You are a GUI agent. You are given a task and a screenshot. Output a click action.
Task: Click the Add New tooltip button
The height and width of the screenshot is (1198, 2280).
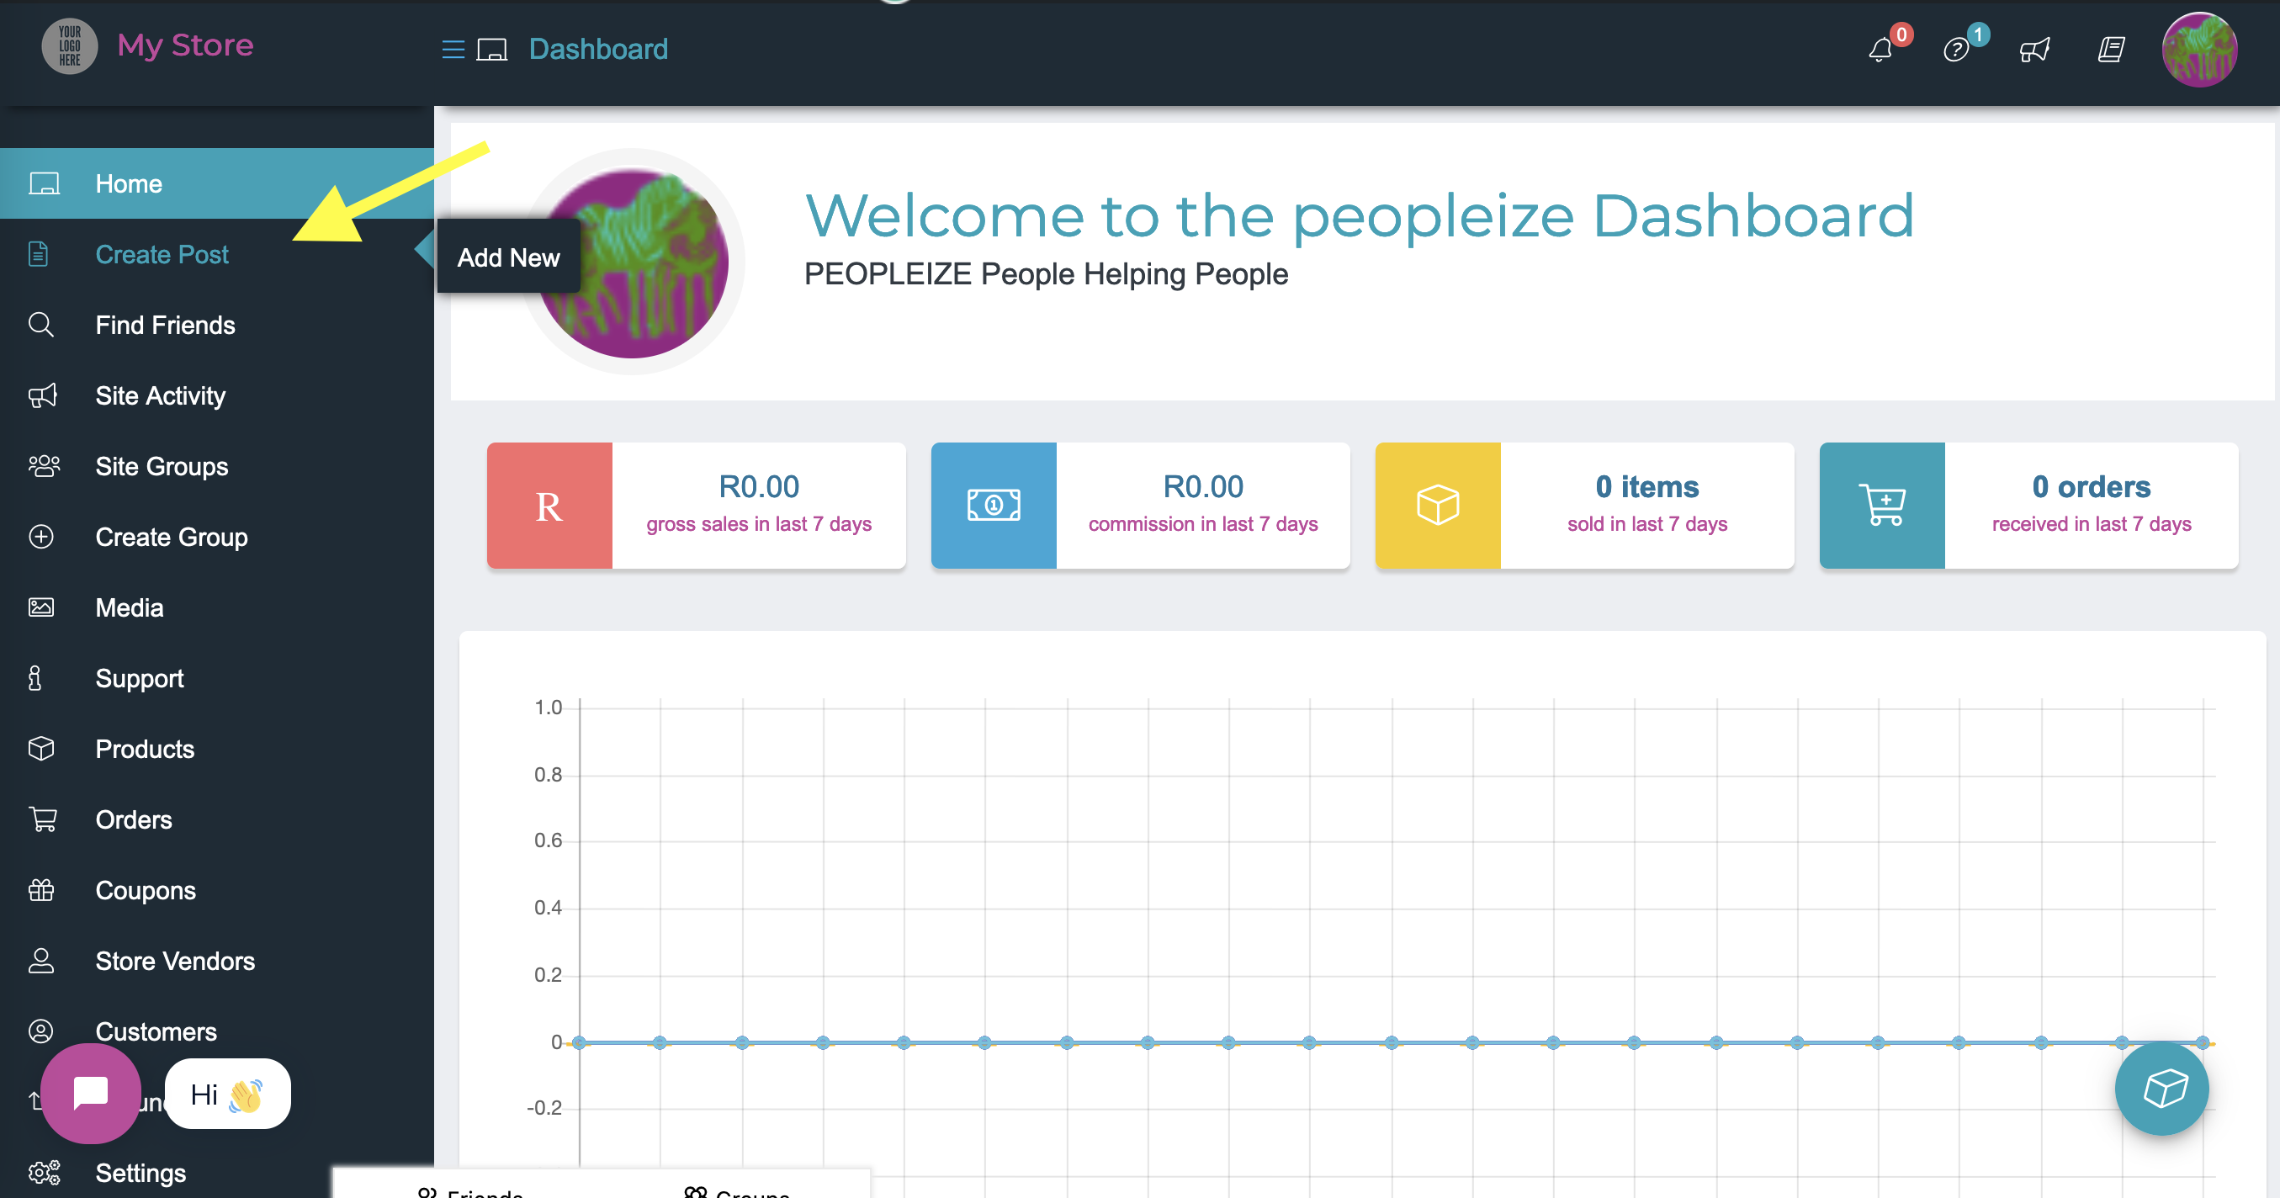[508, 257]
